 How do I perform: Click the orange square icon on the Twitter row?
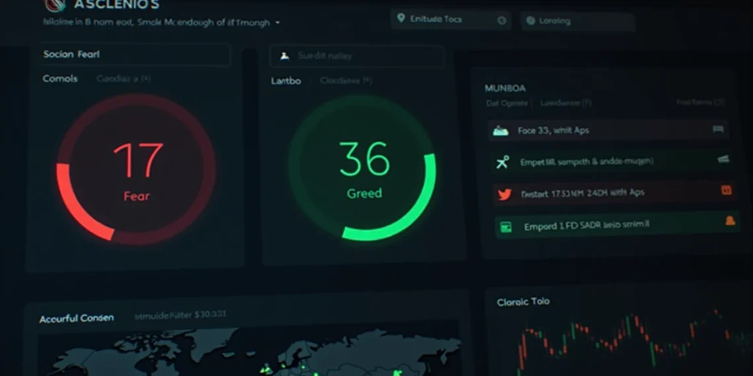click(x=726, y=191)
